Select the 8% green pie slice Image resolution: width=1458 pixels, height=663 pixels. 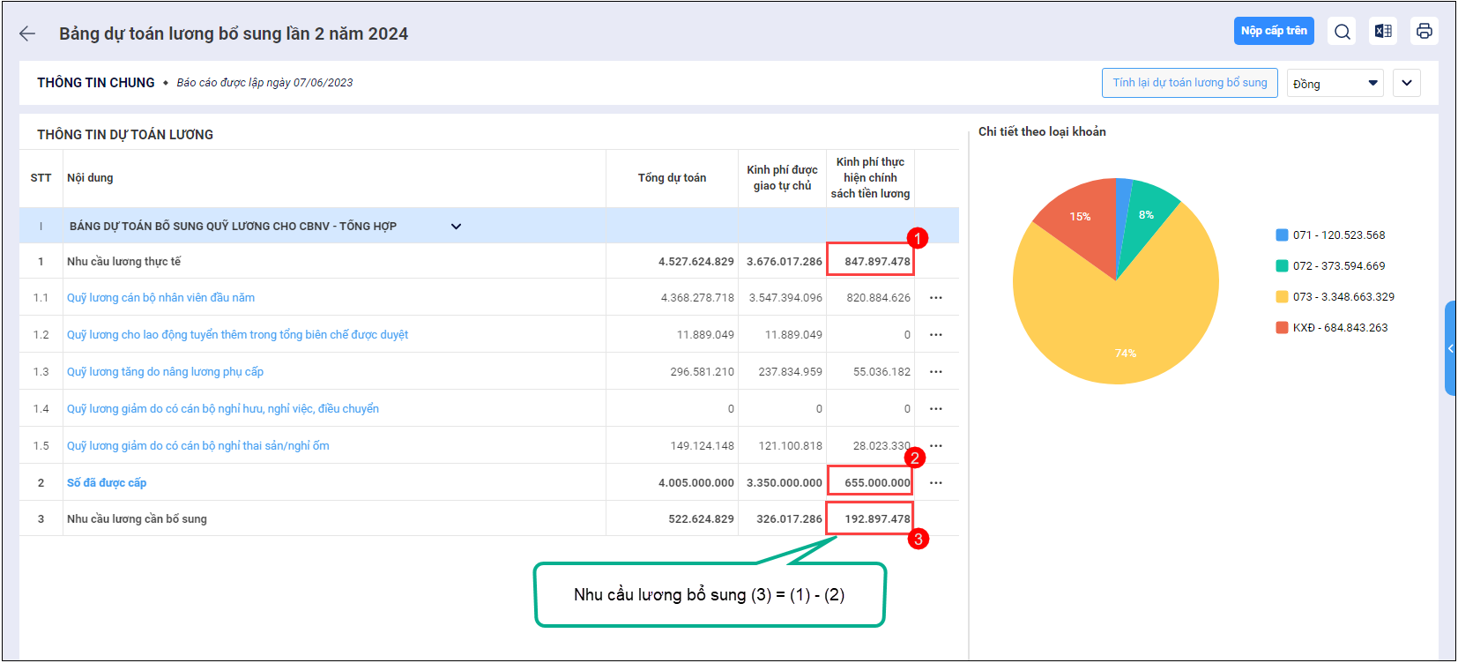pos(1146,216)
